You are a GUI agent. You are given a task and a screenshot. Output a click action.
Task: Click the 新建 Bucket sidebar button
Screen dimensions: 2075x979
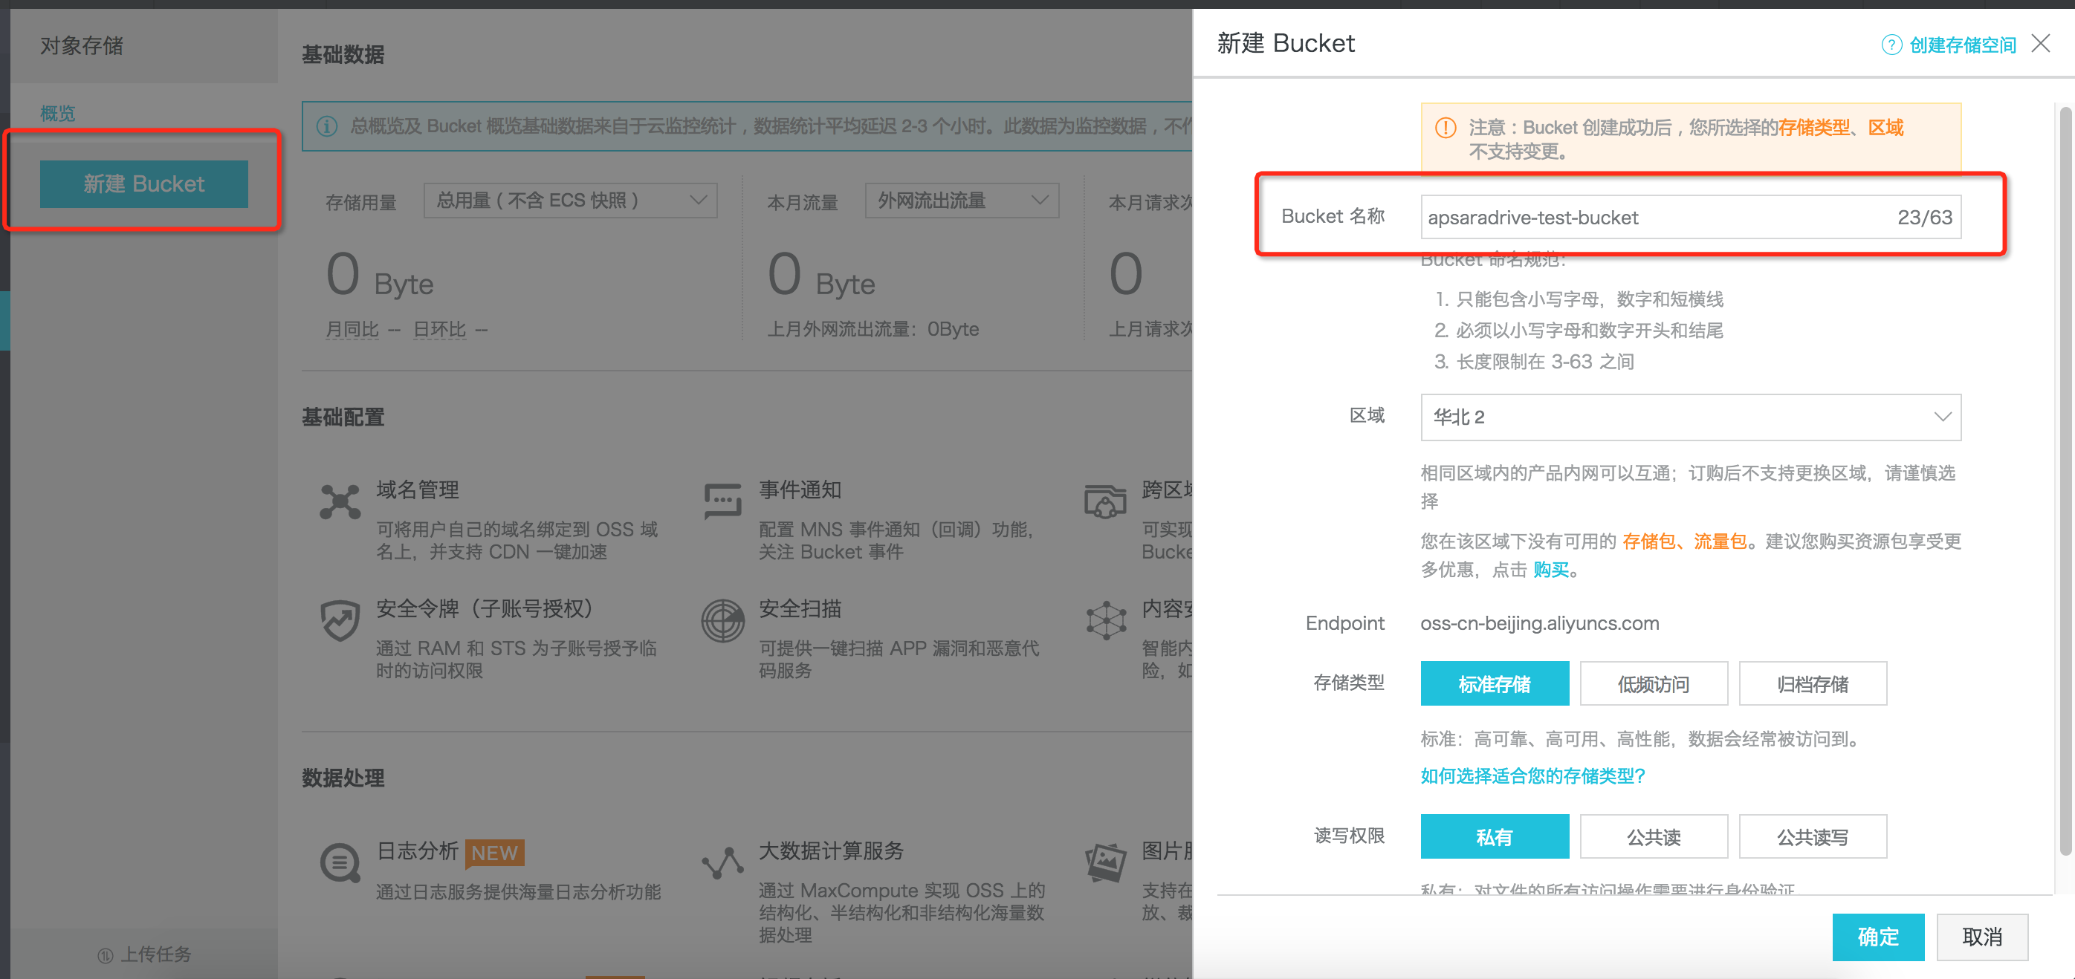(x=144, y=183)
